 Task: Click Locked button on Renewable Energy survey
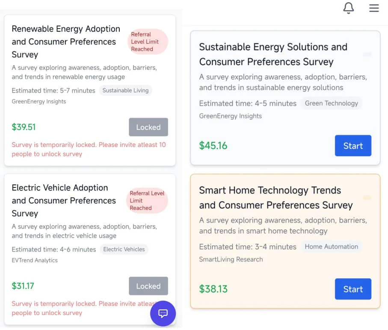click(x=148, y=127)
